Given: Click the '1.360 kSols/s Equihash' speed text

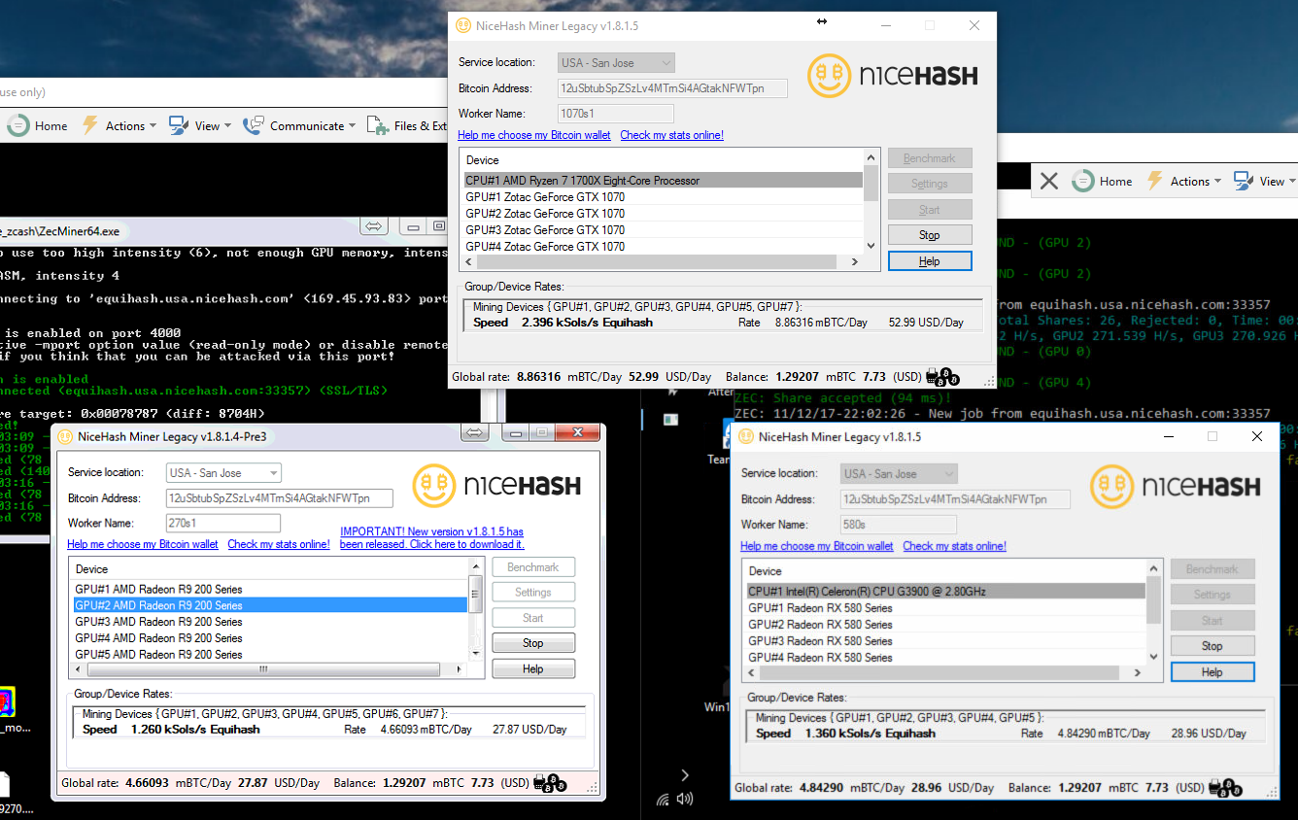Looking at the screenshot, I should 870,734.
